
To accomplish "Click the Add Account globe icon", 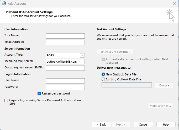I will pyautogui.click(x=4, y=3).
